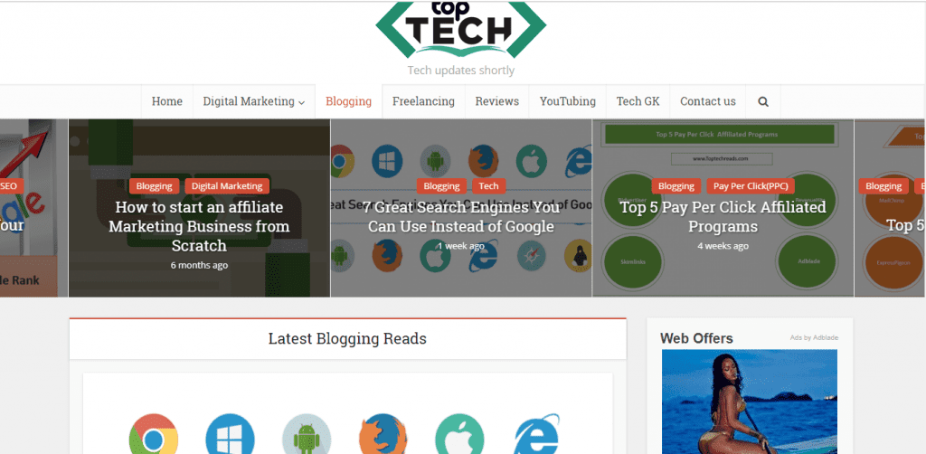The image size is (926, 454).
Task: Click the Ads by Adblade link
Action: click(814, 337)
